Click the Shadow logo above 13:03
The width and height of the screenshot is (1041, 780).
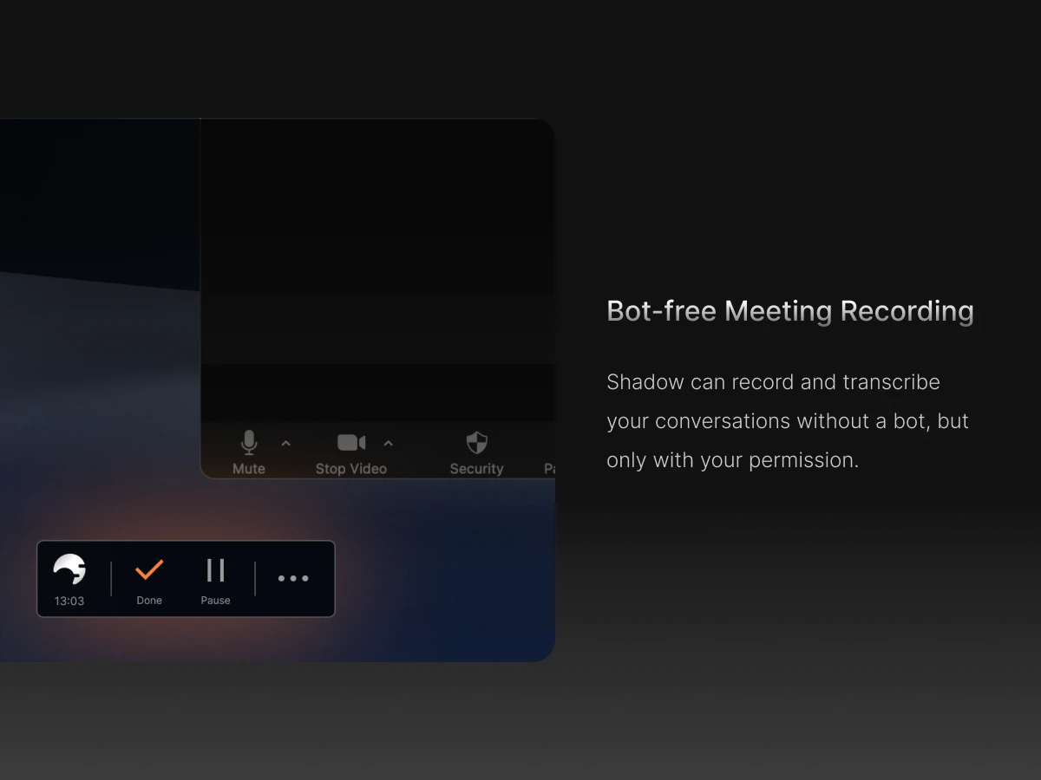[69, 570]
